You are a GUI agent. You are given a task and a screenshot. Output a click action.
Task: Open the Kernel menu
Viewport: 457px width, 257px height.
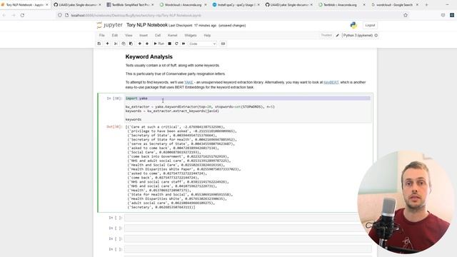tap(172, 35)
